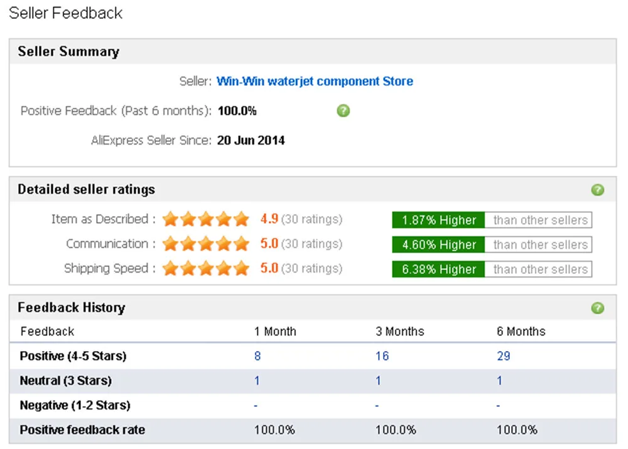Open 3 Months positive feedback count 16
The width and height of the screenshot is (628, 449).
[x=382, y=356]
